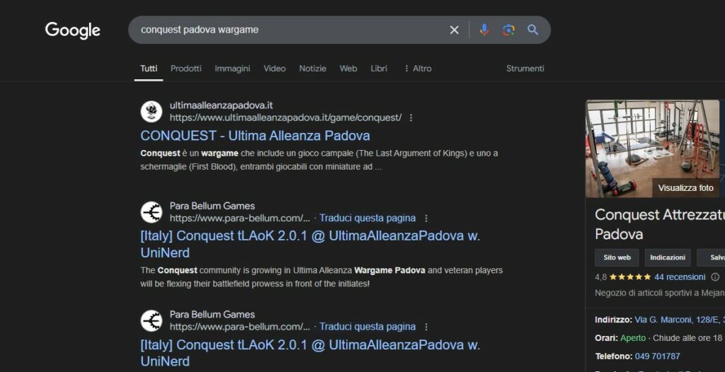The height and width of the screenshot is (372, 725).
Task: Click Traduci questa pagina on second Para Bellum result
Action: tap(367, 327)
